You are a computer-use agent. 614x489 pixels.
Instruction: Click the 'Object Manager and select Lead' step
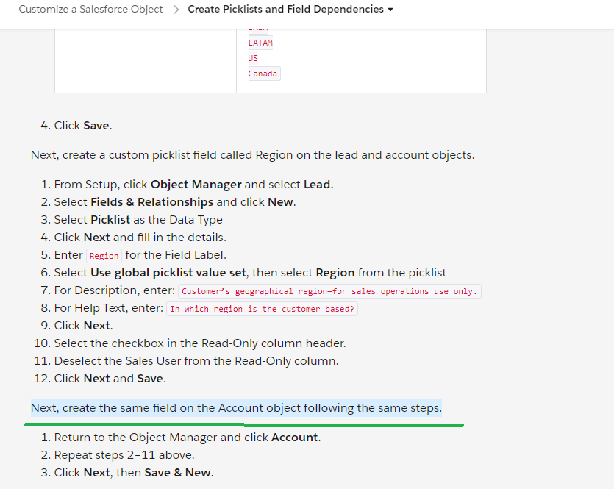coord(194,185)
